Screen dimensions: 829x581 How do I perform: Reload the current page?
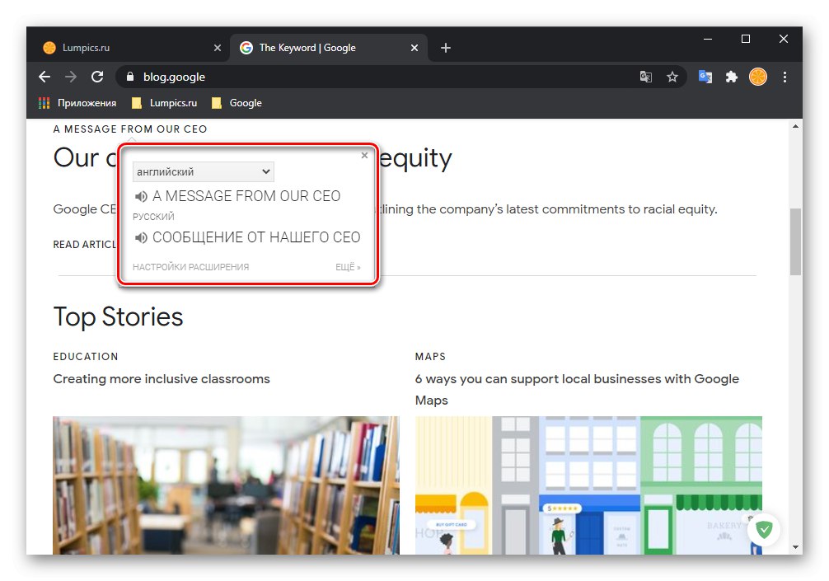97,77
